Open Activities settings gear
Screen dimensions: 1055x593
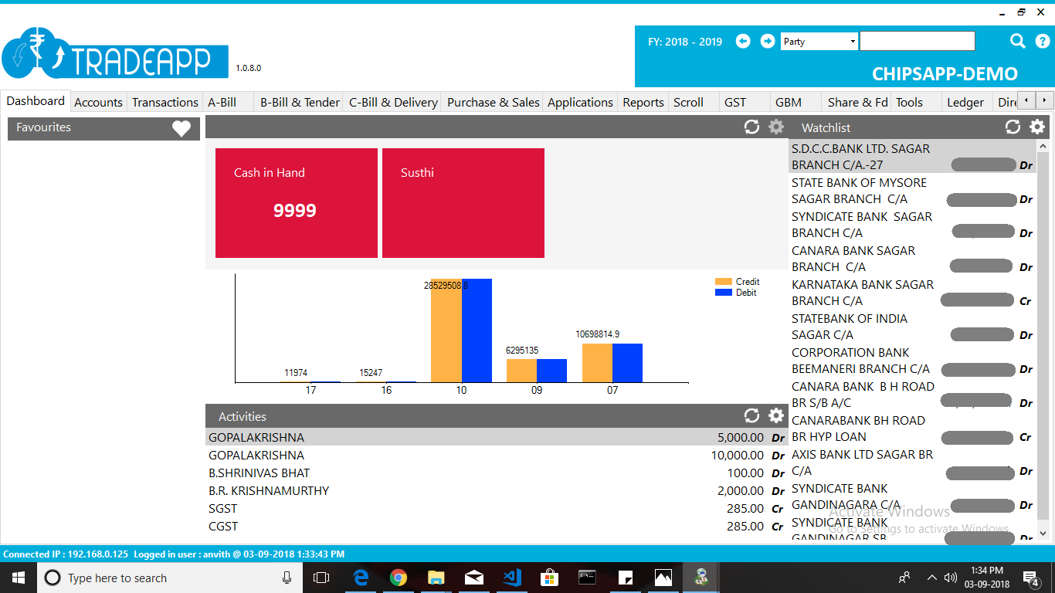[x=776, y=416]
